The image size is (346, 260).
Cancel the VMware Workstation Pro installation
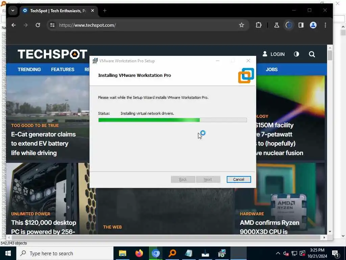tap(239, 179)
